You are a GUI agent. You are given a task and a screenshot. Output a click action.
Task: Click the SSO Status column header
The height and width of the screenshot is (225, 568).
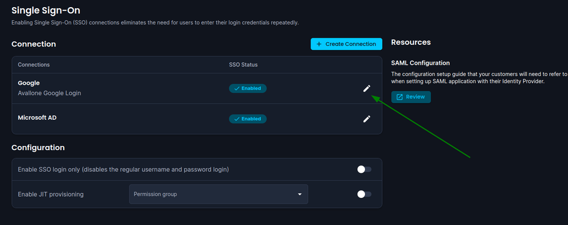coord(243,65)
